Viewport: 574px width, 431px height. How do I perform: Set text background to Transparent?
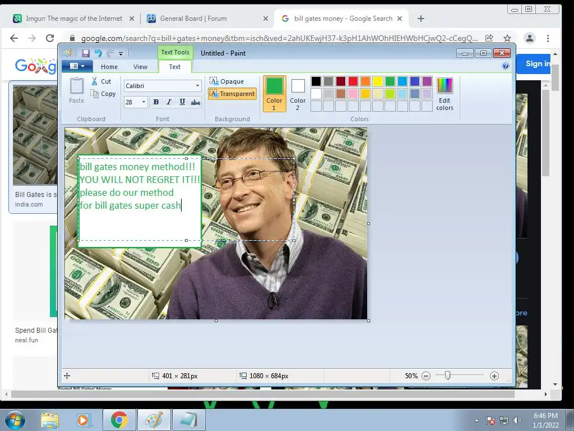232,94
